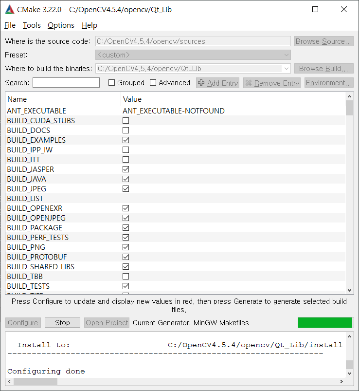Click the green progress bar
The width and height of the screenshot is (359, 391).
pyautogui.click(x=325, y=322)
